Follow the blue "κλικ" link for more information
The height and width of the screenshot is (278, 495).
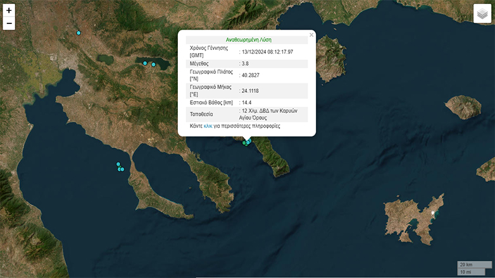(x=208, y=126)
